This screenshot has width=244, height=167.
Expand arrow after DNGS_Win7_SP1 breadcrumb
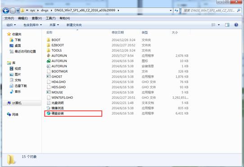click(x=118, y=10)
